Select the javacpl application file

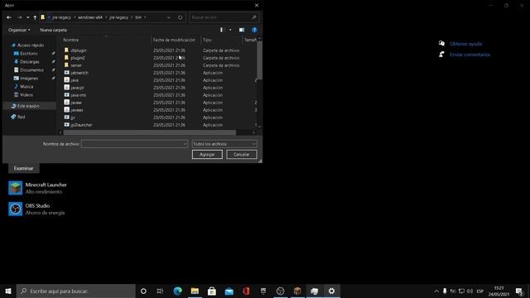(x=77, y=88)
